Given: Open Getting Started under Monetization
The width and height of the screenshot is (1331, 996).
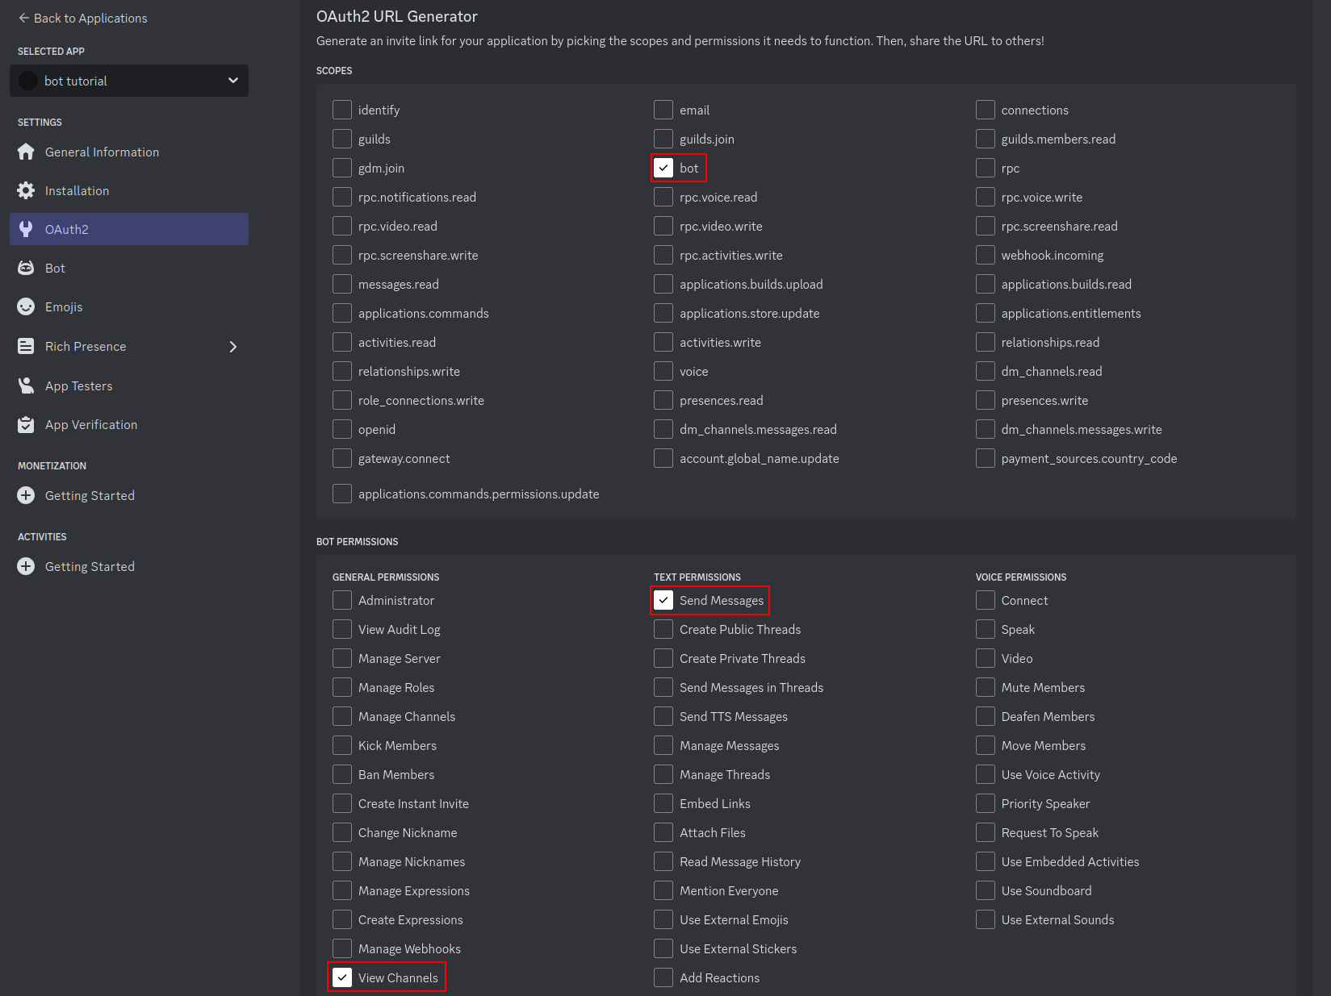Looking at the screenshot, I should click(x=129, y=495).
